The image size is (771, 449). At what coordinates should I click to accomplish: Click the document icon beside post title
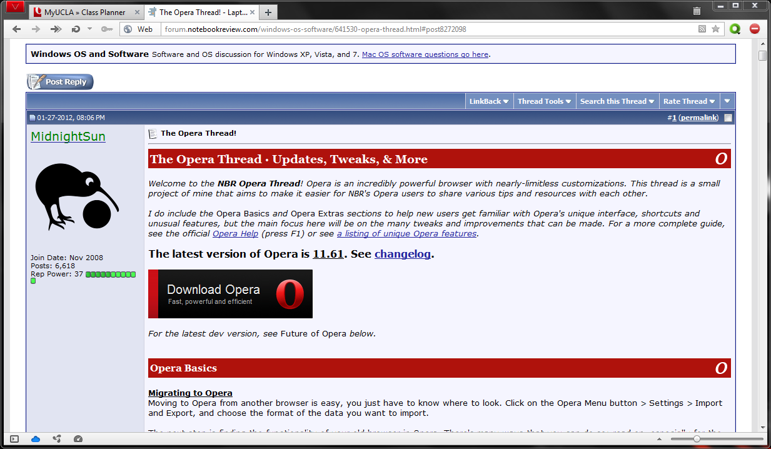pyautogui.click(x=153, y=134)
